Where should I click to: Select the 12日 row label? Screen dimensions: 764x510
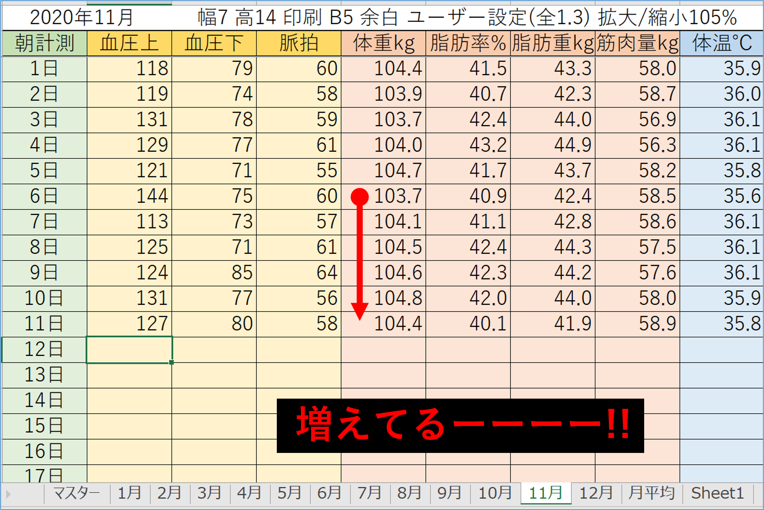tap(45, 349)
